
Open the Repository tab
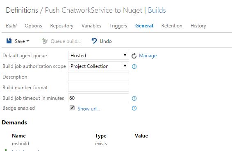pos(62,26)
